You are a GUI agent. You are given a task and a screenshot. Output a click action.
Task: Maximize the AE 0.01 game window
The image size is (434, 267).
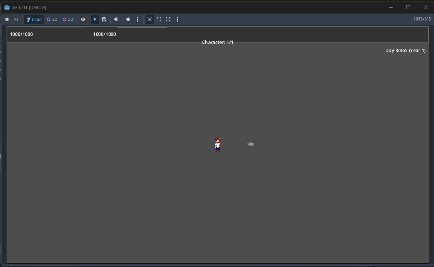[408, 7]
